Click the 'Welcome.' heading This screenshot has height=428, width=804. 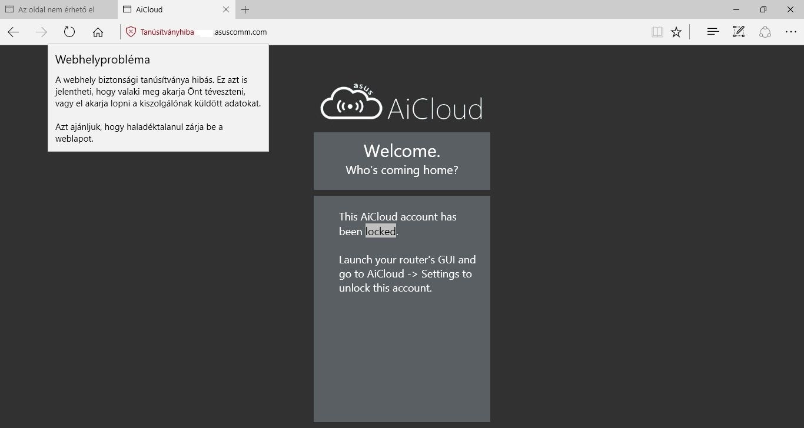(x=402, y=151)
